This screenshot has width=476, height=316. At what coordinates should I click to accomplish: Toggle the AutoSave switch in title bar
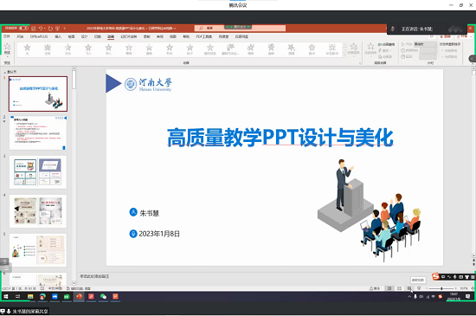(x=23, y=29)
